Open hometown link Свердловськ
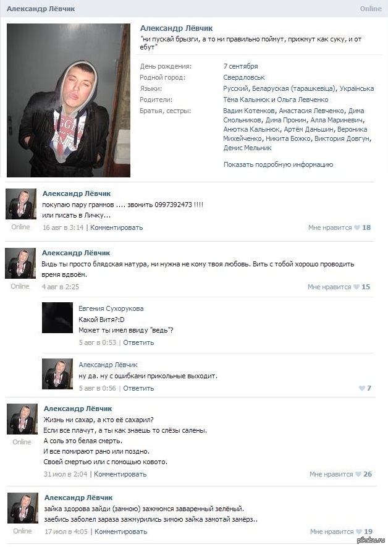This screenshot has height=547, width=388. pyautogui.click(x=244, y=77)
